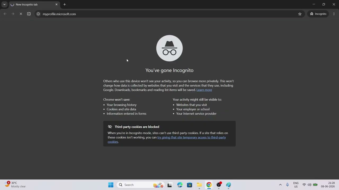View site information icon in address bar
Viewport: 339px width, 190px height.
point(38,14)
